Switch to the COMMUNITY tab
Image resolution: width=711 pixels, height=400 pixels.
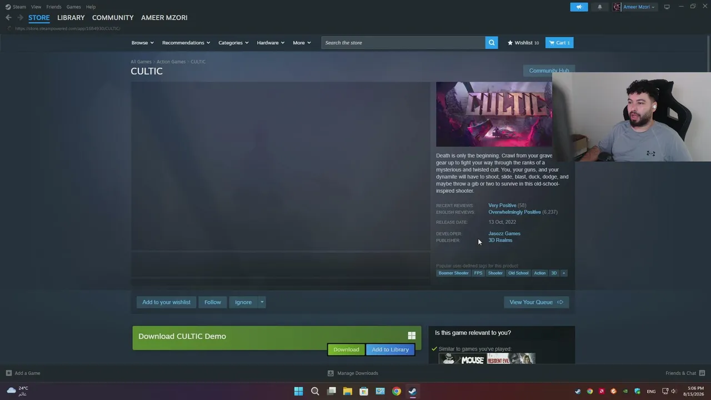tap(113, 18)
